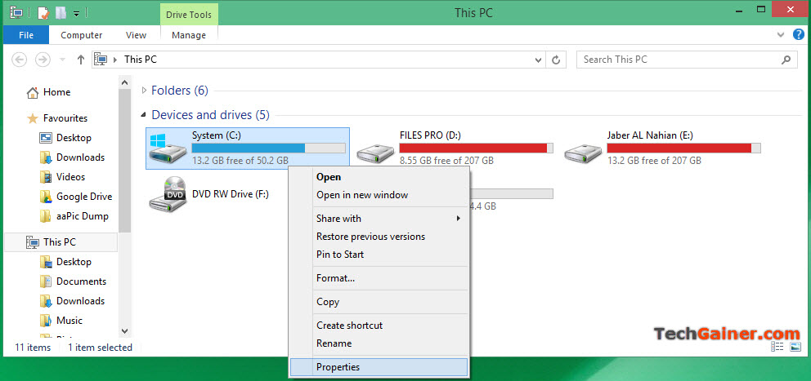
Task: Select Format... in the context menu
Action: coord(335,278)
